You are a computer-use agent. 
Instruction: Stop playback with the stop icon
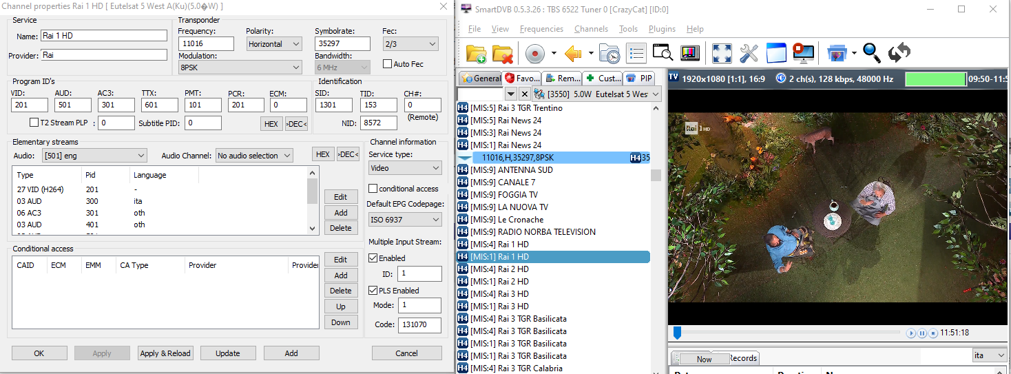[x=933, y=333]
